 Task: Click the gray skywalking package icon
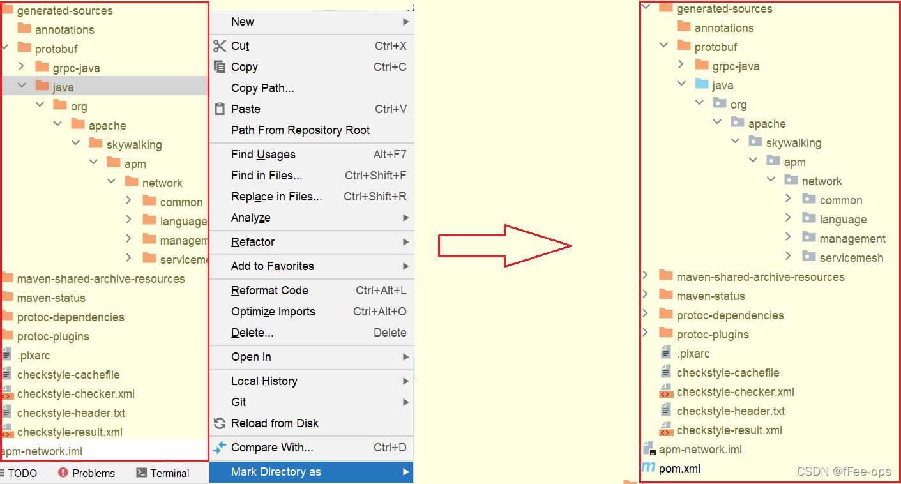tap(755, 142)
